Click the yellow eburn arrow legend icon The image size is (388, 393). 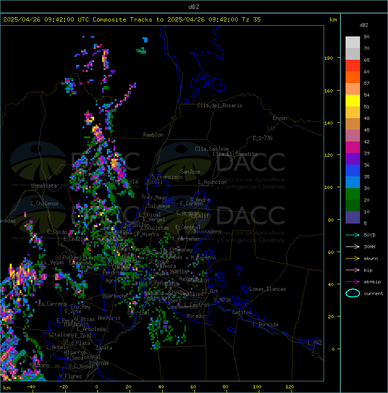click(x=353, y=259)
